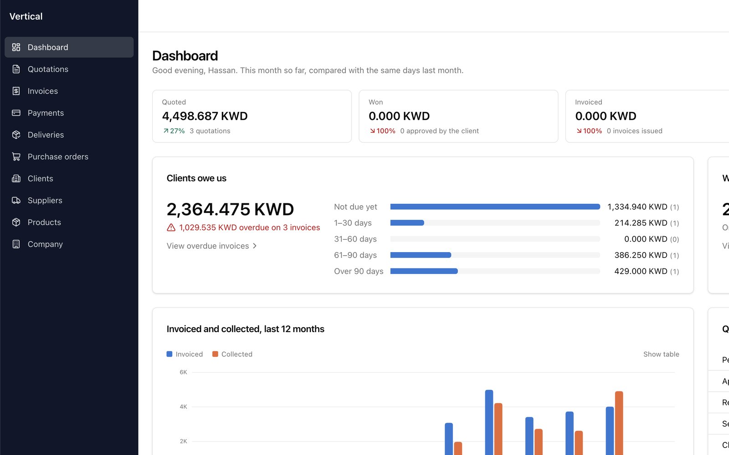Click the empty 31–60 days bar
The width and height of the screenshot is (729, 455).
click(495, 239)
